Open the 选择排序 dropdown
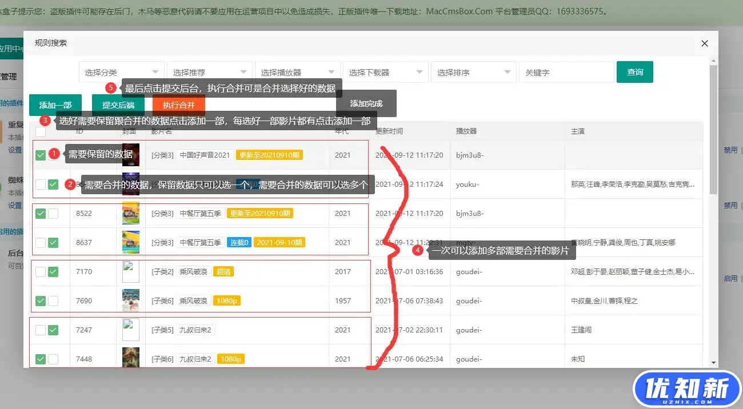This screenshot has width=743, height=409. coord(473,72)
